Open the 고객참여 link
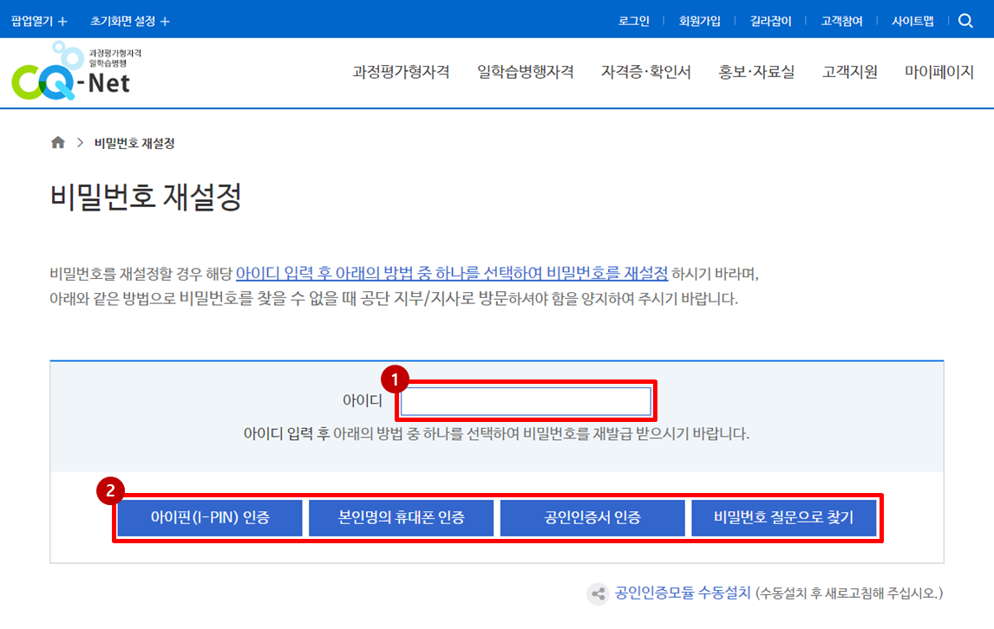This screenshot has height=629, width=994. 842,21
